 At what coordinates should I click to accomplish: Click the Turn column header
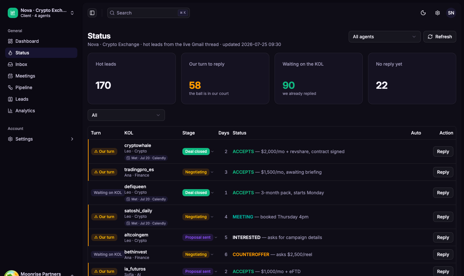[x=96, y=133]
